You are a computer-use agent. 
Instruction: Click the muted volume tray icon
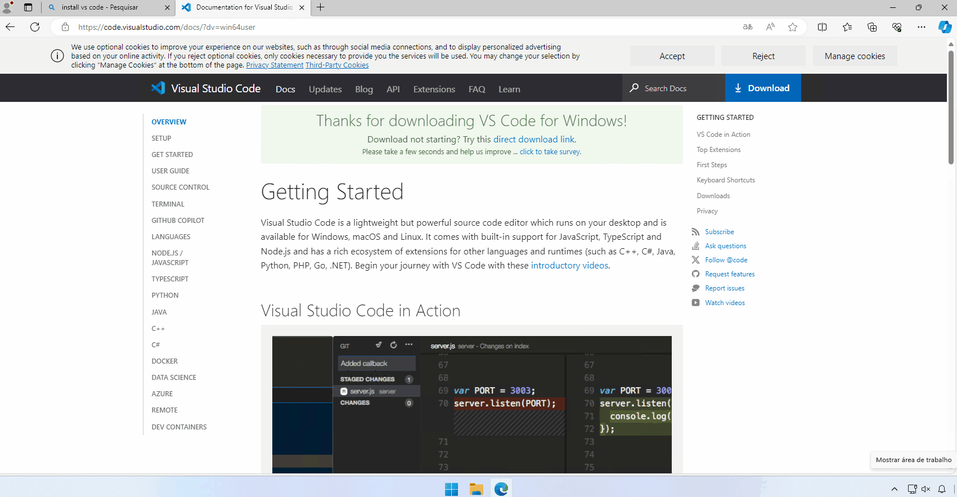coord(926,489)
